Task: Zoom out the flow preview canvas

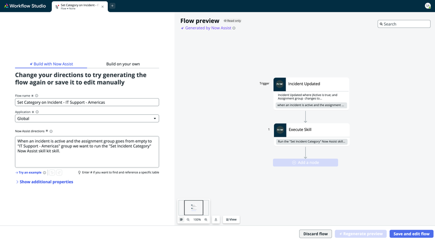Action: 188,220
